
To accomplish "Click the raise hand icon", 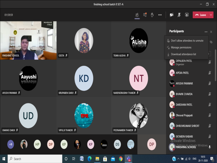I will click(x=152, y=15).
